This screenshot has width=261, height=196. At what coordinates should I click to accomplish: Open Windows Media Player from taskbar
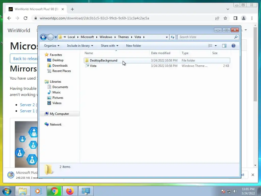click(x=38, y=191)
